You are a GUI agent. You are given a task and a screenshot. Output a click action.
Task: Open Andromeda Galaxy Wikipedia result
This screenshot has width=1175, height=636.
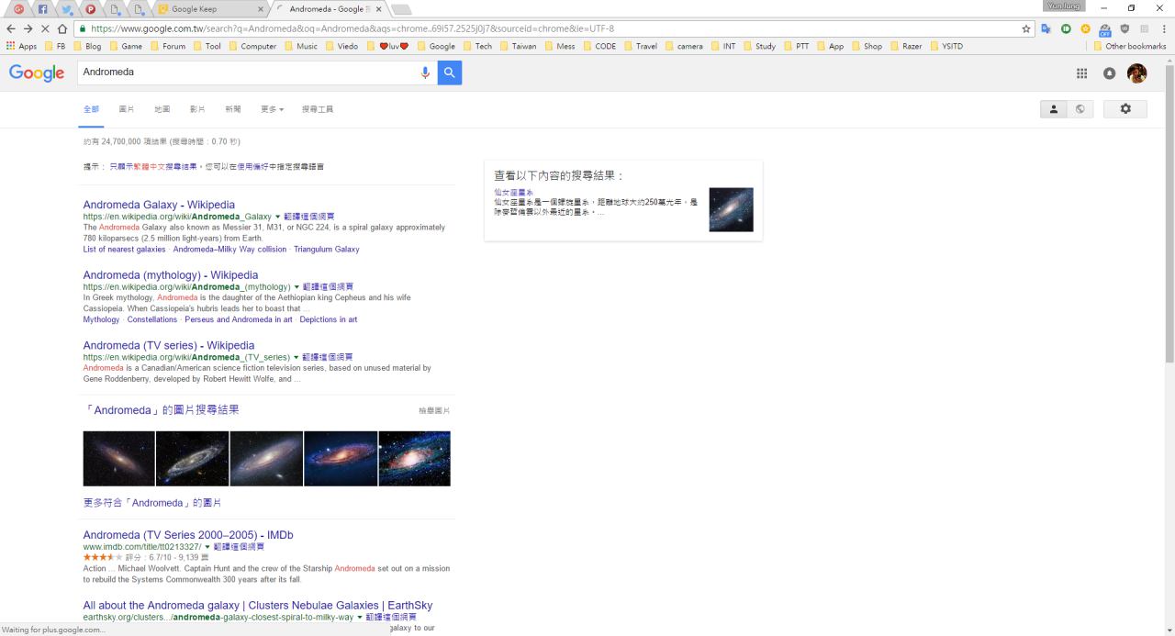coord(159,205)
